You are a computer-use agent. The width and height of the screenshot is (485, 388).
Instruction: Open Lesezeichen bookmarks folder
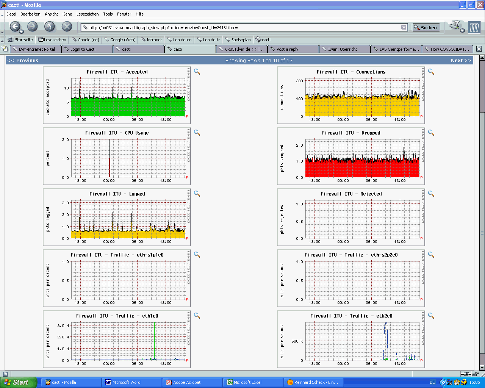click(x=52, y=39)
